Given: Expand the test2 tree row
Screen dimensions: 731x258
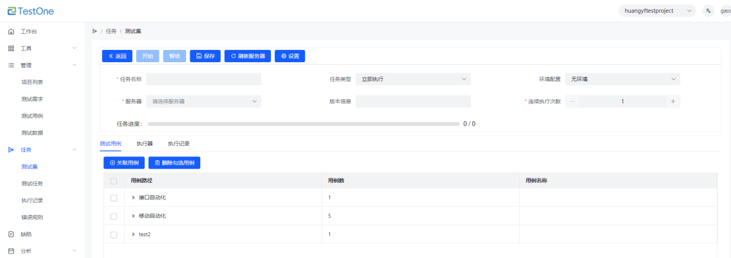Looking at the screenshot, I should [x=134, y=235].
